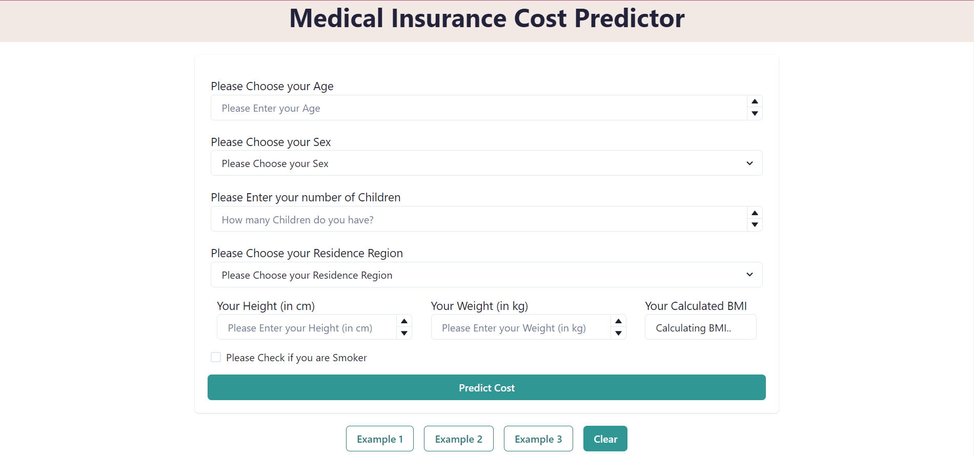This screenshot has width=974, height=457.
Task: Click the Calculated BMI display field
Action: [x=700, y=327]
